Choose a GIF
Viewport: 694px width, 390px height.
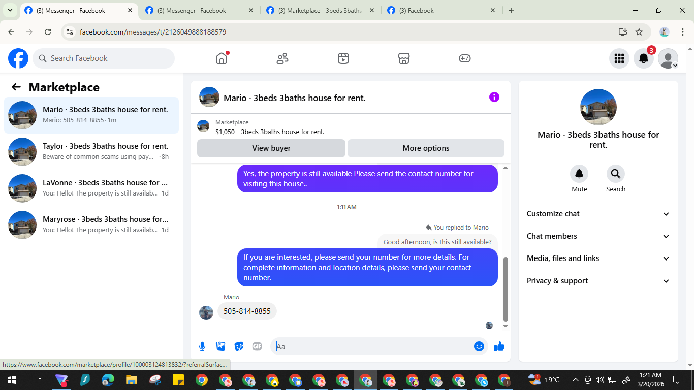tap(257, 346)
